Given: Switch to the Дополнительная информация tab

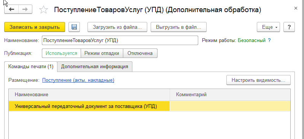Looking at the screenshot, I should pos(95,67).
